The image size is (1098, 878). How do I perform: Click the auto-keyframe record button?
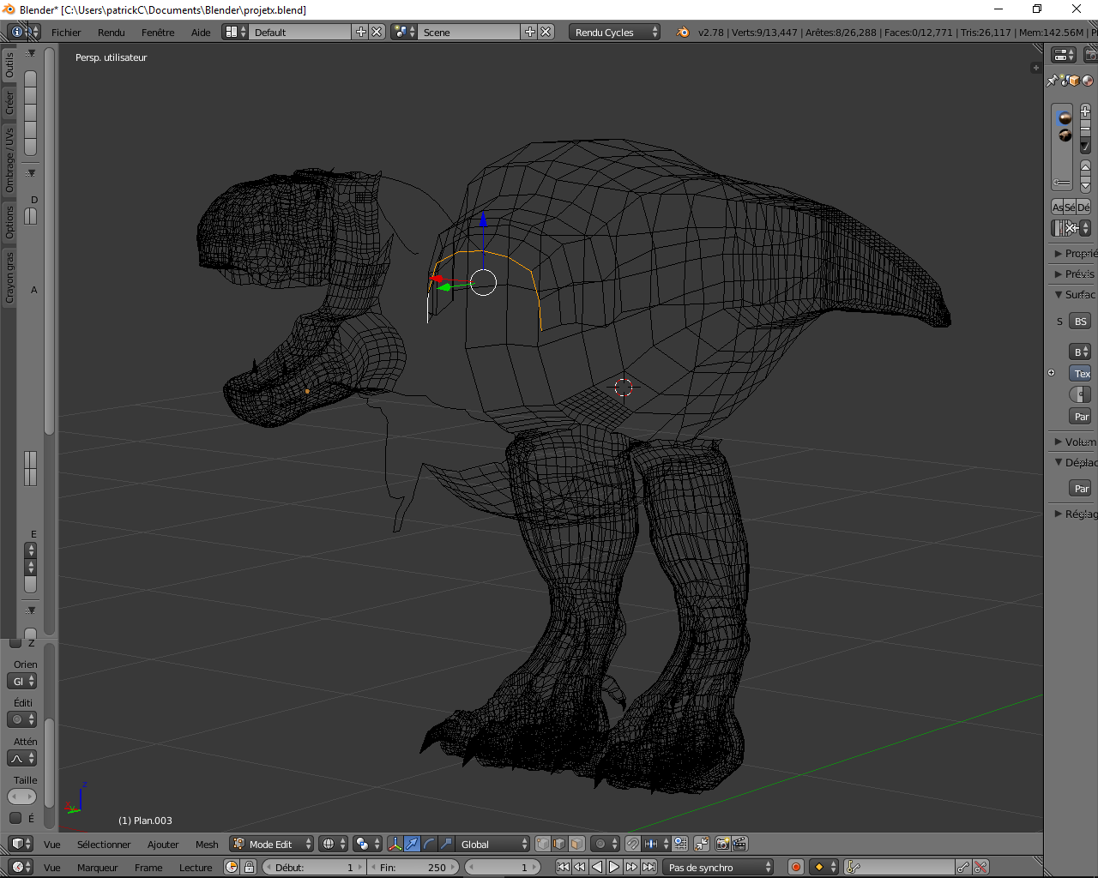click(x=796, y=867)
